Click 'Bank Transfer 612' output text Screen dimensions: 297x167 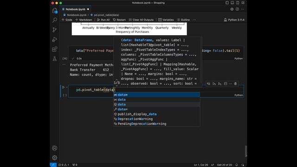pos(90,70)
